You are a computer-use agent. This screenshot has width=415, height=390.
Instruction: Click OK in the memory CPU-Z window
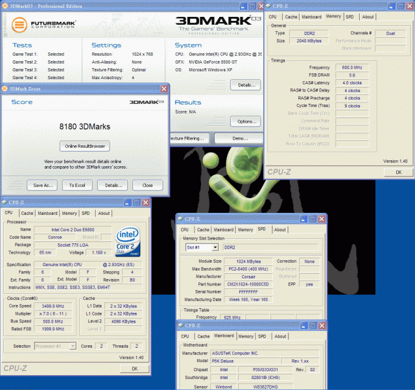[x=399, y=172]
